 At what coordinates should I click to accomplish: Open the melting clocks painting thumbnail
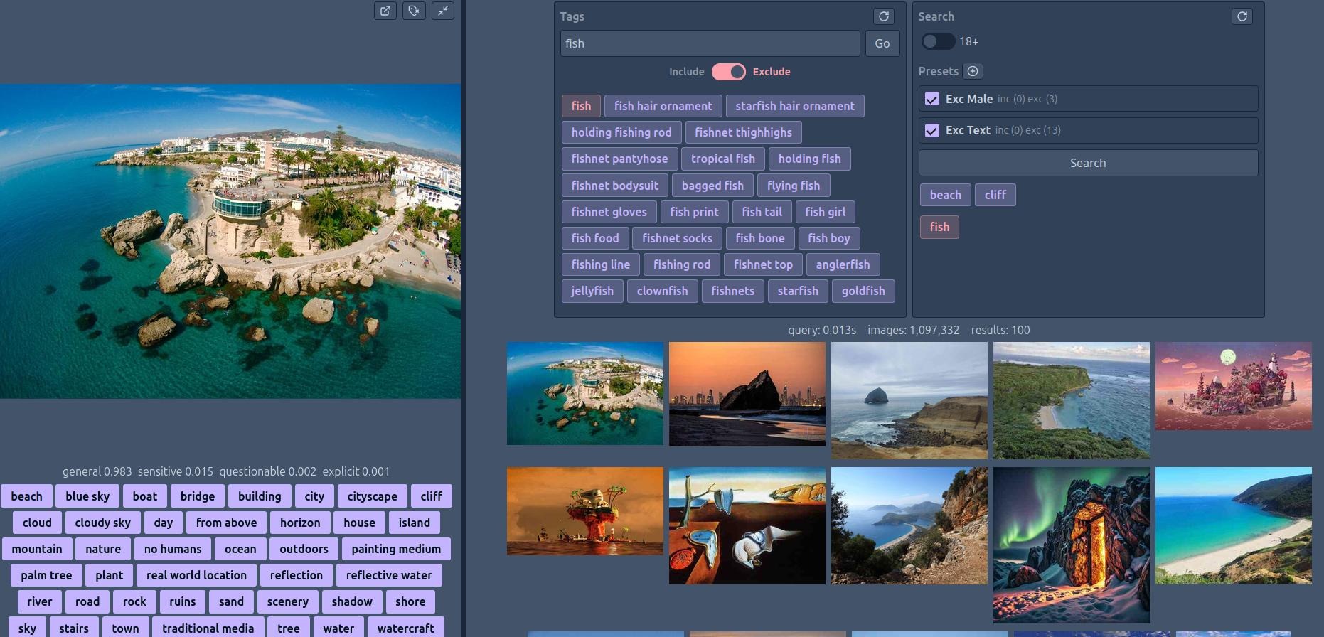click(x=747, y=525)
